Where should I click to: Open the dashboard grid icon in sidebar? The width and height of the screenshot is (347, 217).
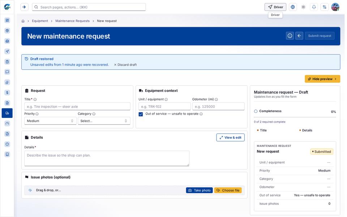tap(7, 20)
